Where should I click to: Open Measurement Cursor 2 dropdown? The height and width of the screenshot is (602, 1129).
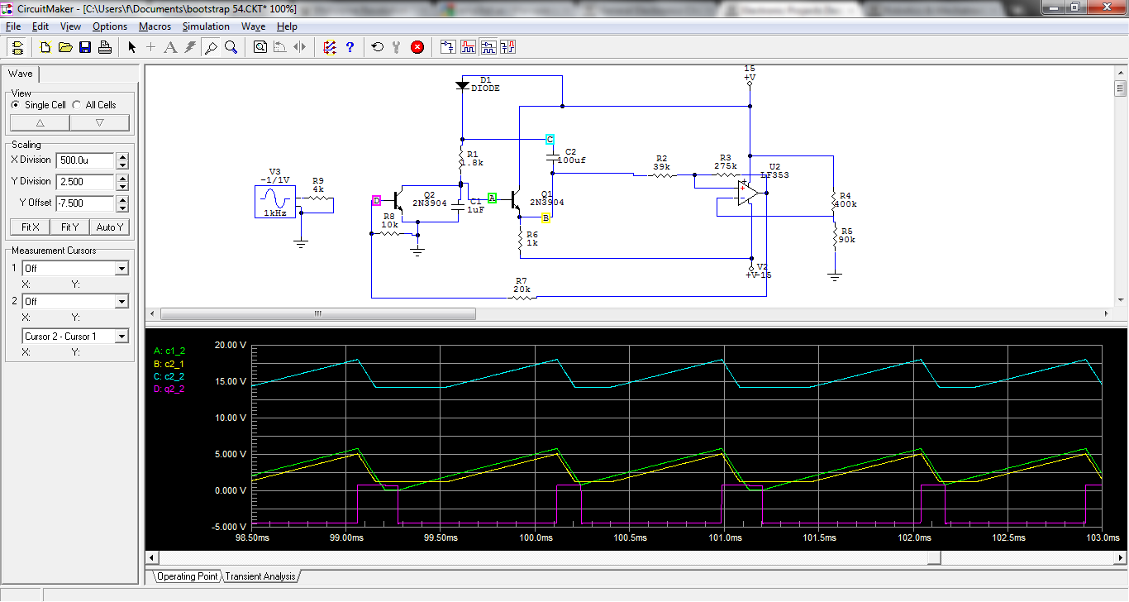(122, 302)
